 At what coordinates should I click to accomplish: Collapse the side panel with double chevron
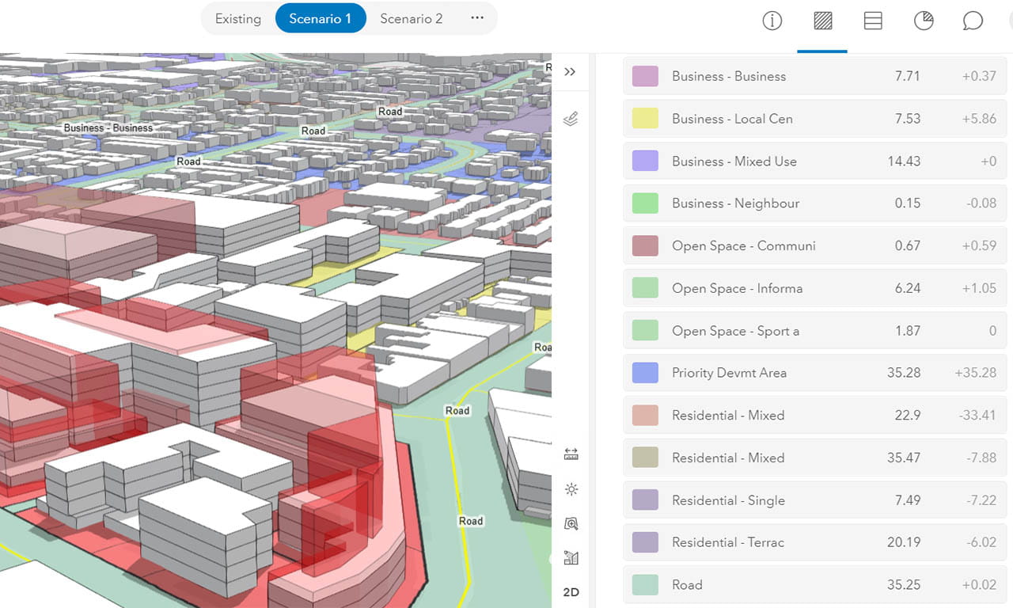[x=570, y=71]
